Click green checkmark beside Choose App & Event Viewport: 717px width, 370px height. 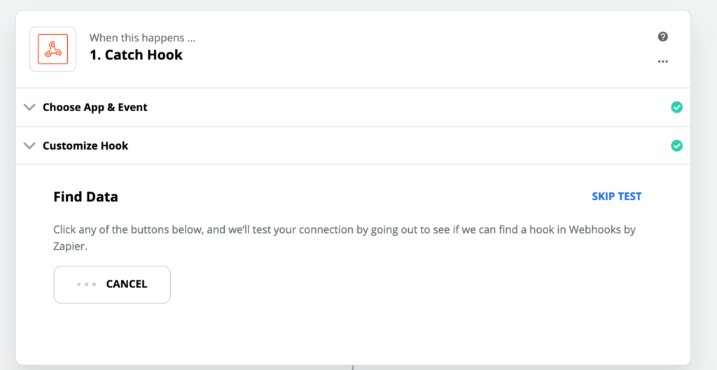[x=676, y=107]
